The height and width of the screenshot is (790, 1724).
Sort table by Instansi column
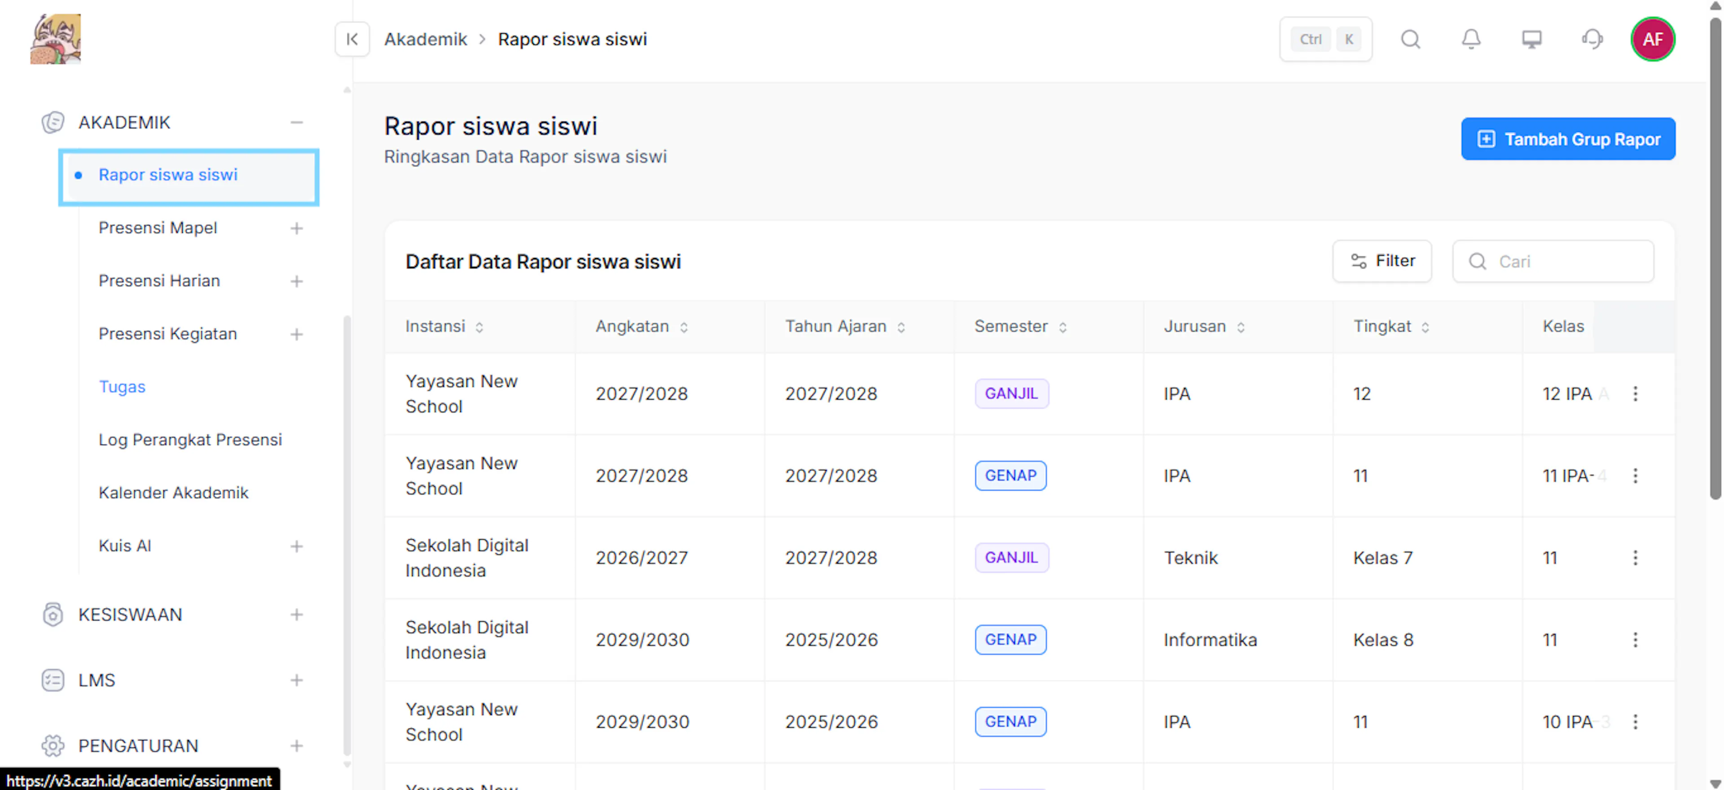[479, 327]
